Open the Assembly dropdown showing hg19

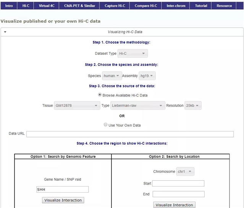[147, 76]
